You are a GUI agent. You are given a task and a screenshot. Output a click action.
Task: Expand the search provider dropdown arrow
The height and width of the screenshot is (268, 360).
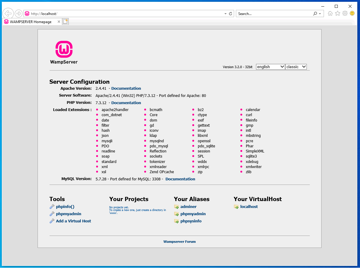click(320, 14)
